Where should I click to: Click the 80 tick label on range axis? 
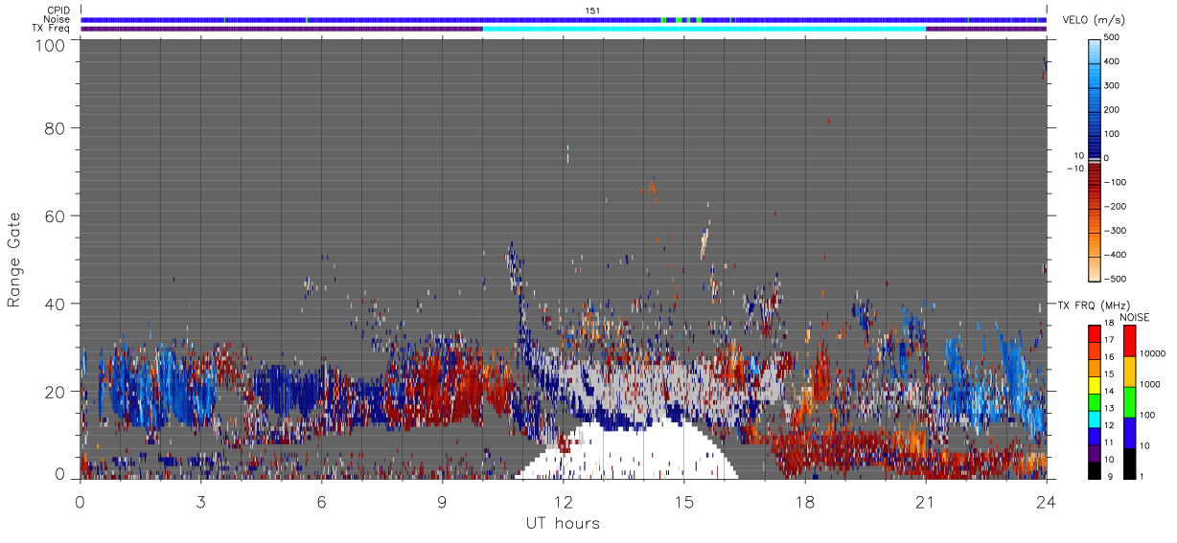click(x=56, y=128)
